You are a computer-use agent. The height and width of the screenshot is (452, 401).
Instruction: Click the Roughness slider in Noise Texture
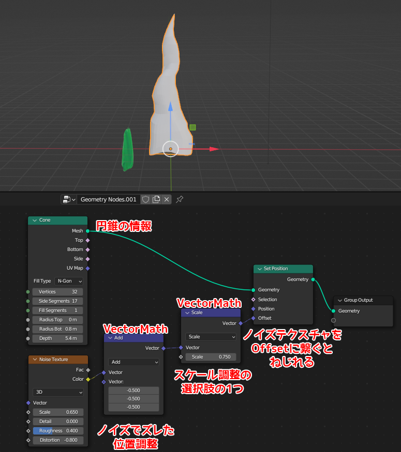(x=57, y=431)
